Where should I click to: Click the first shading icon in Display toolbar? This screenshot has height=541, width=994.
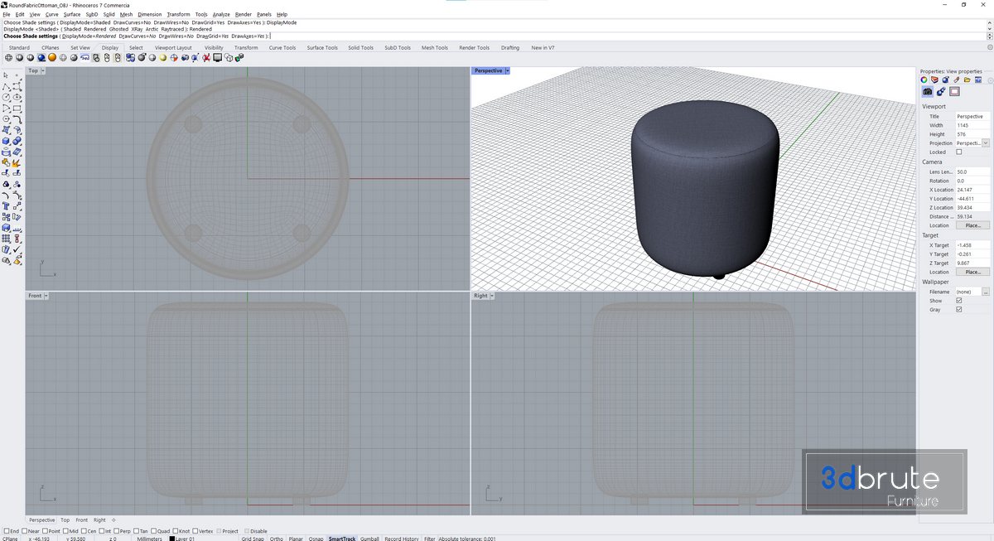pyautogui.click(x=9, y=58)
